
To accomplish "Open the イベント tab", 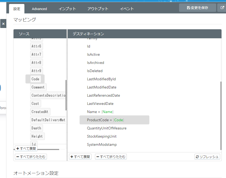I will coord(127,8).
